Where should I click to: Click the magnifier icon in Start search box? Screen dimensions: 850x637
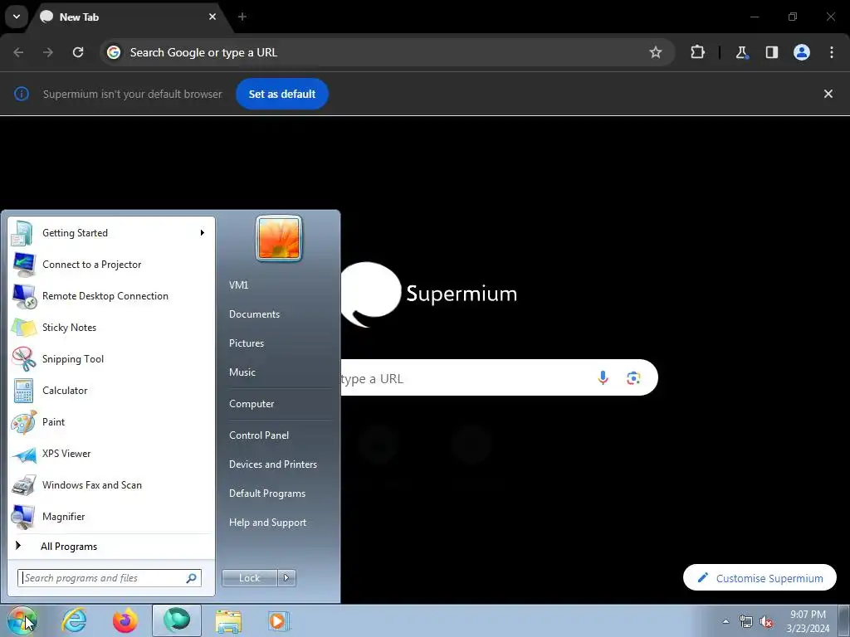pyautogui.click(x=192, y=578)
